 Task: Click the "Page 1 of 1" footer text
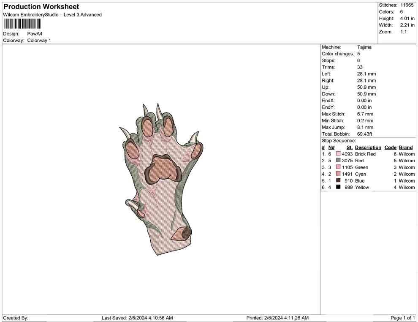click(402, 318)
